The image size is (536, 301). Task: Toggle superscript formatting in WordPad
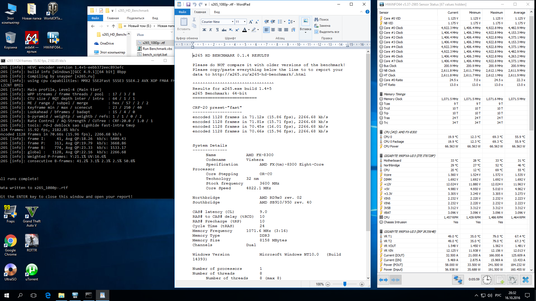point(237,30)
